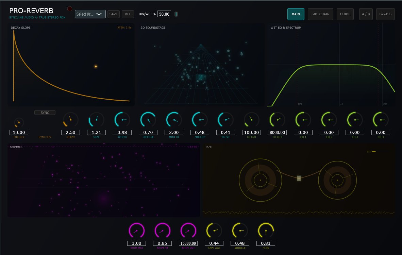
Task: Toggle the BYPASS switch
Action: (x=385, y=14)
